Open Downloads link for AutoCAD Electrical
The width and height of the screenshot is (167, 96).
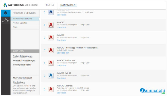coord(61,93)
